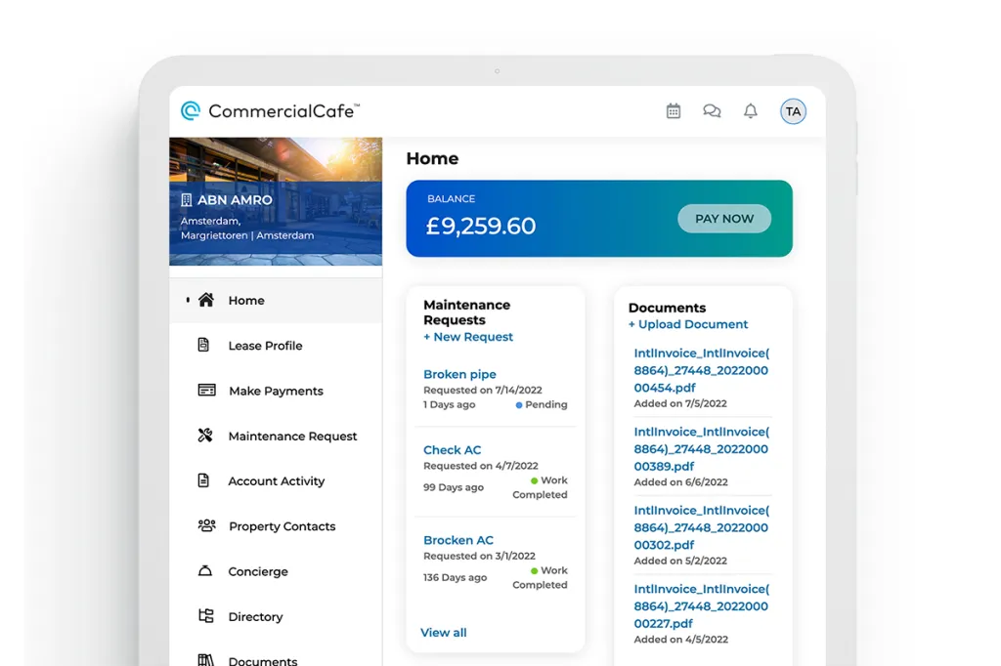
Task: Open the notifications bell icon
Action: pos(751,111)
